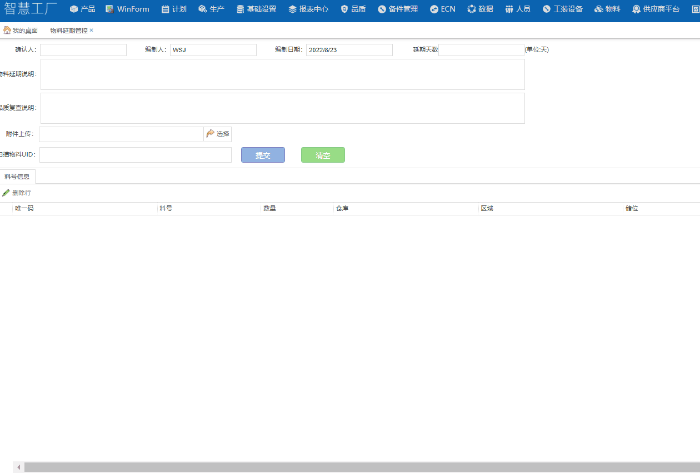Viewport: 700px width, 473px height.
Task: Click 选择 to choose an attachment
Action: (x=218, y=134)
